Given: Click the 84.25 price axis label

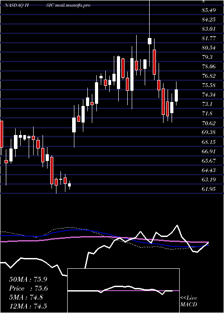Looking at the screenshot, I should click(209, 19).
